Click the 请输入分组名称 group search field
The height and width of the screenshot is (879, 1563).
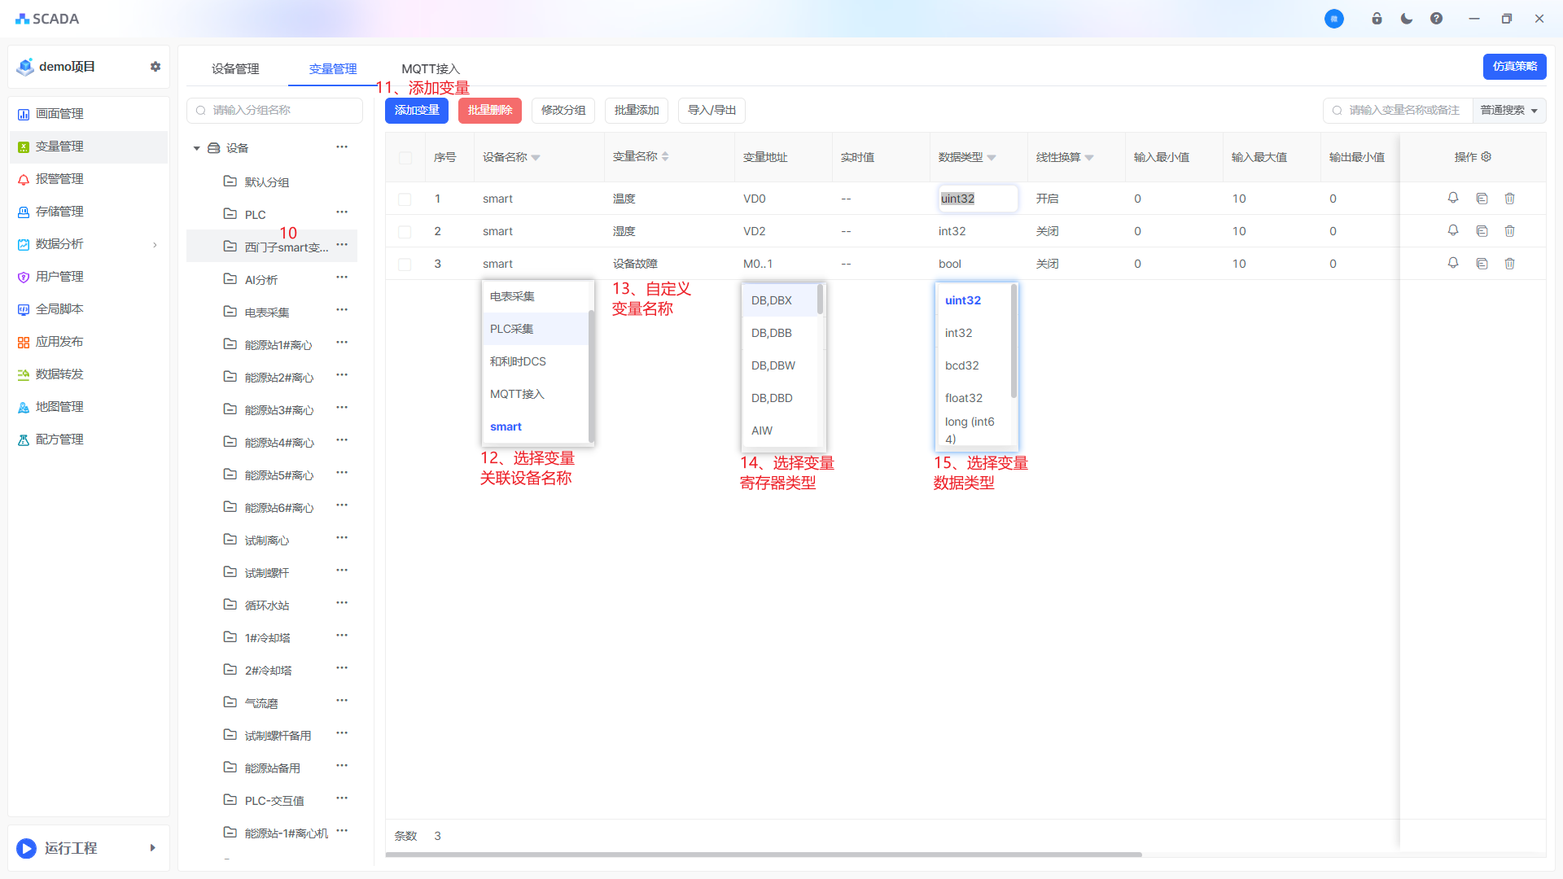point(277,111)
